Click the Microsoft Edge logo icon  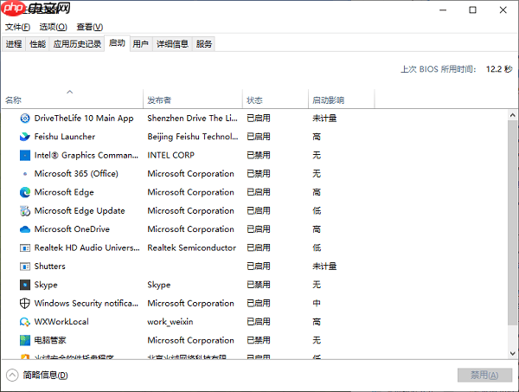[x=25, y=192]
